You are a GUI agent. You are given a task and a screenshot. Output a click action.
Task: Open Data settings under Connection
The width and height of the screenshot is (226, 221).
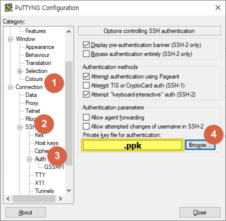(x=31, y=95)
